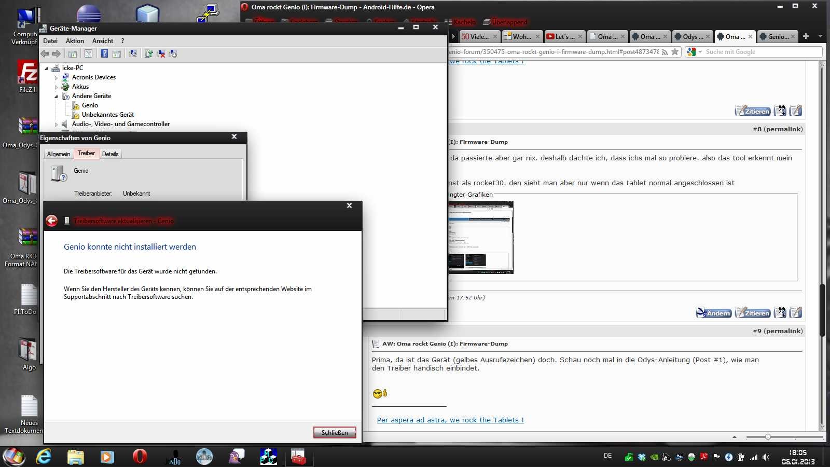Switch to Details tab

[x=110, y=154]
